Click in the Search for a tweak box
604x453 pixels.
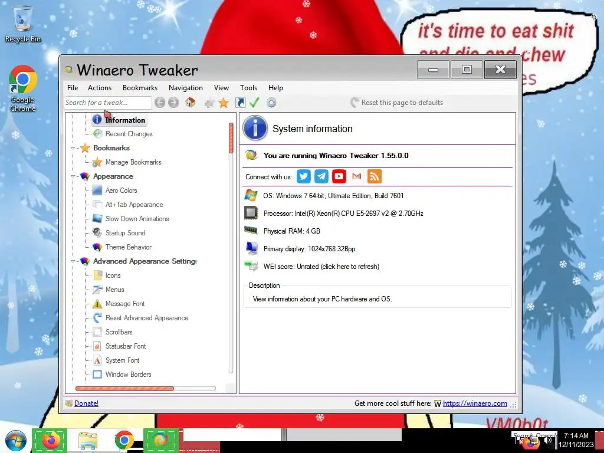click(108, 103)
